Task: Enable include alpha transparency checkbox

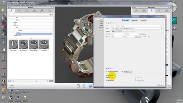Action: click(121, 31)
